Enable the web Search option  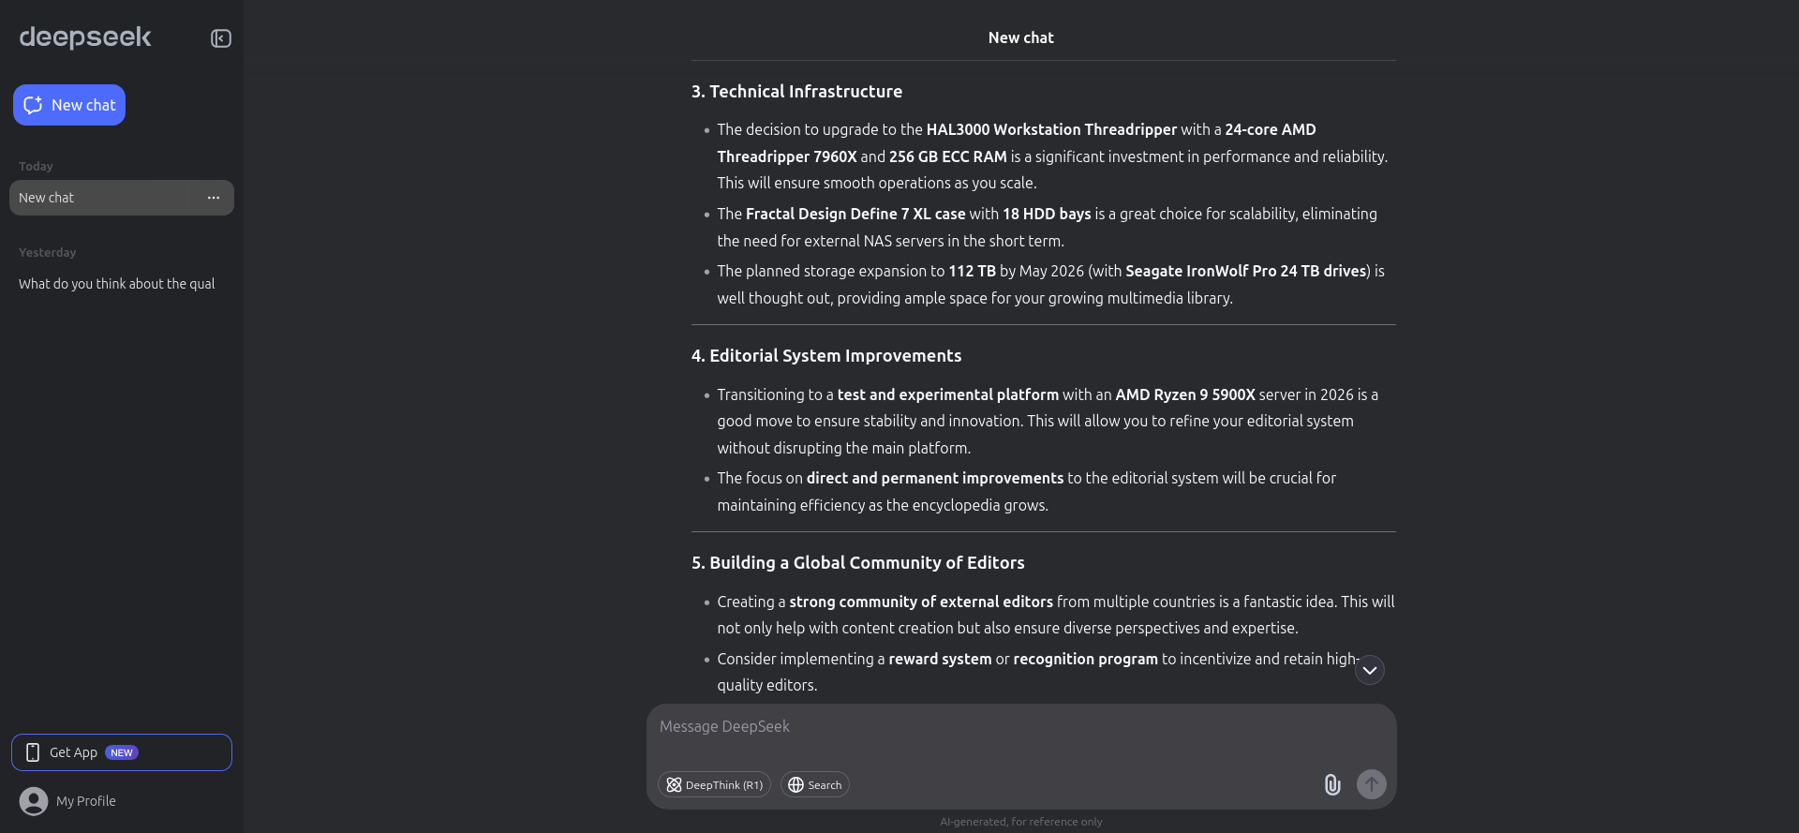[814, 785]
